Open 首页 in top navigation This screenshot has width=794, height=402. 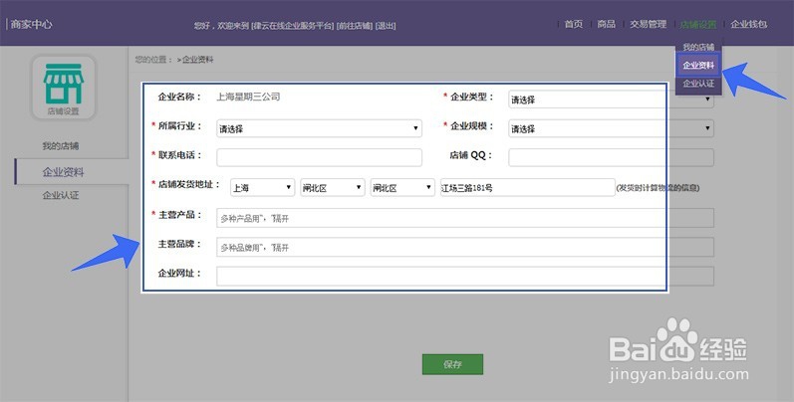click(573, 24)
